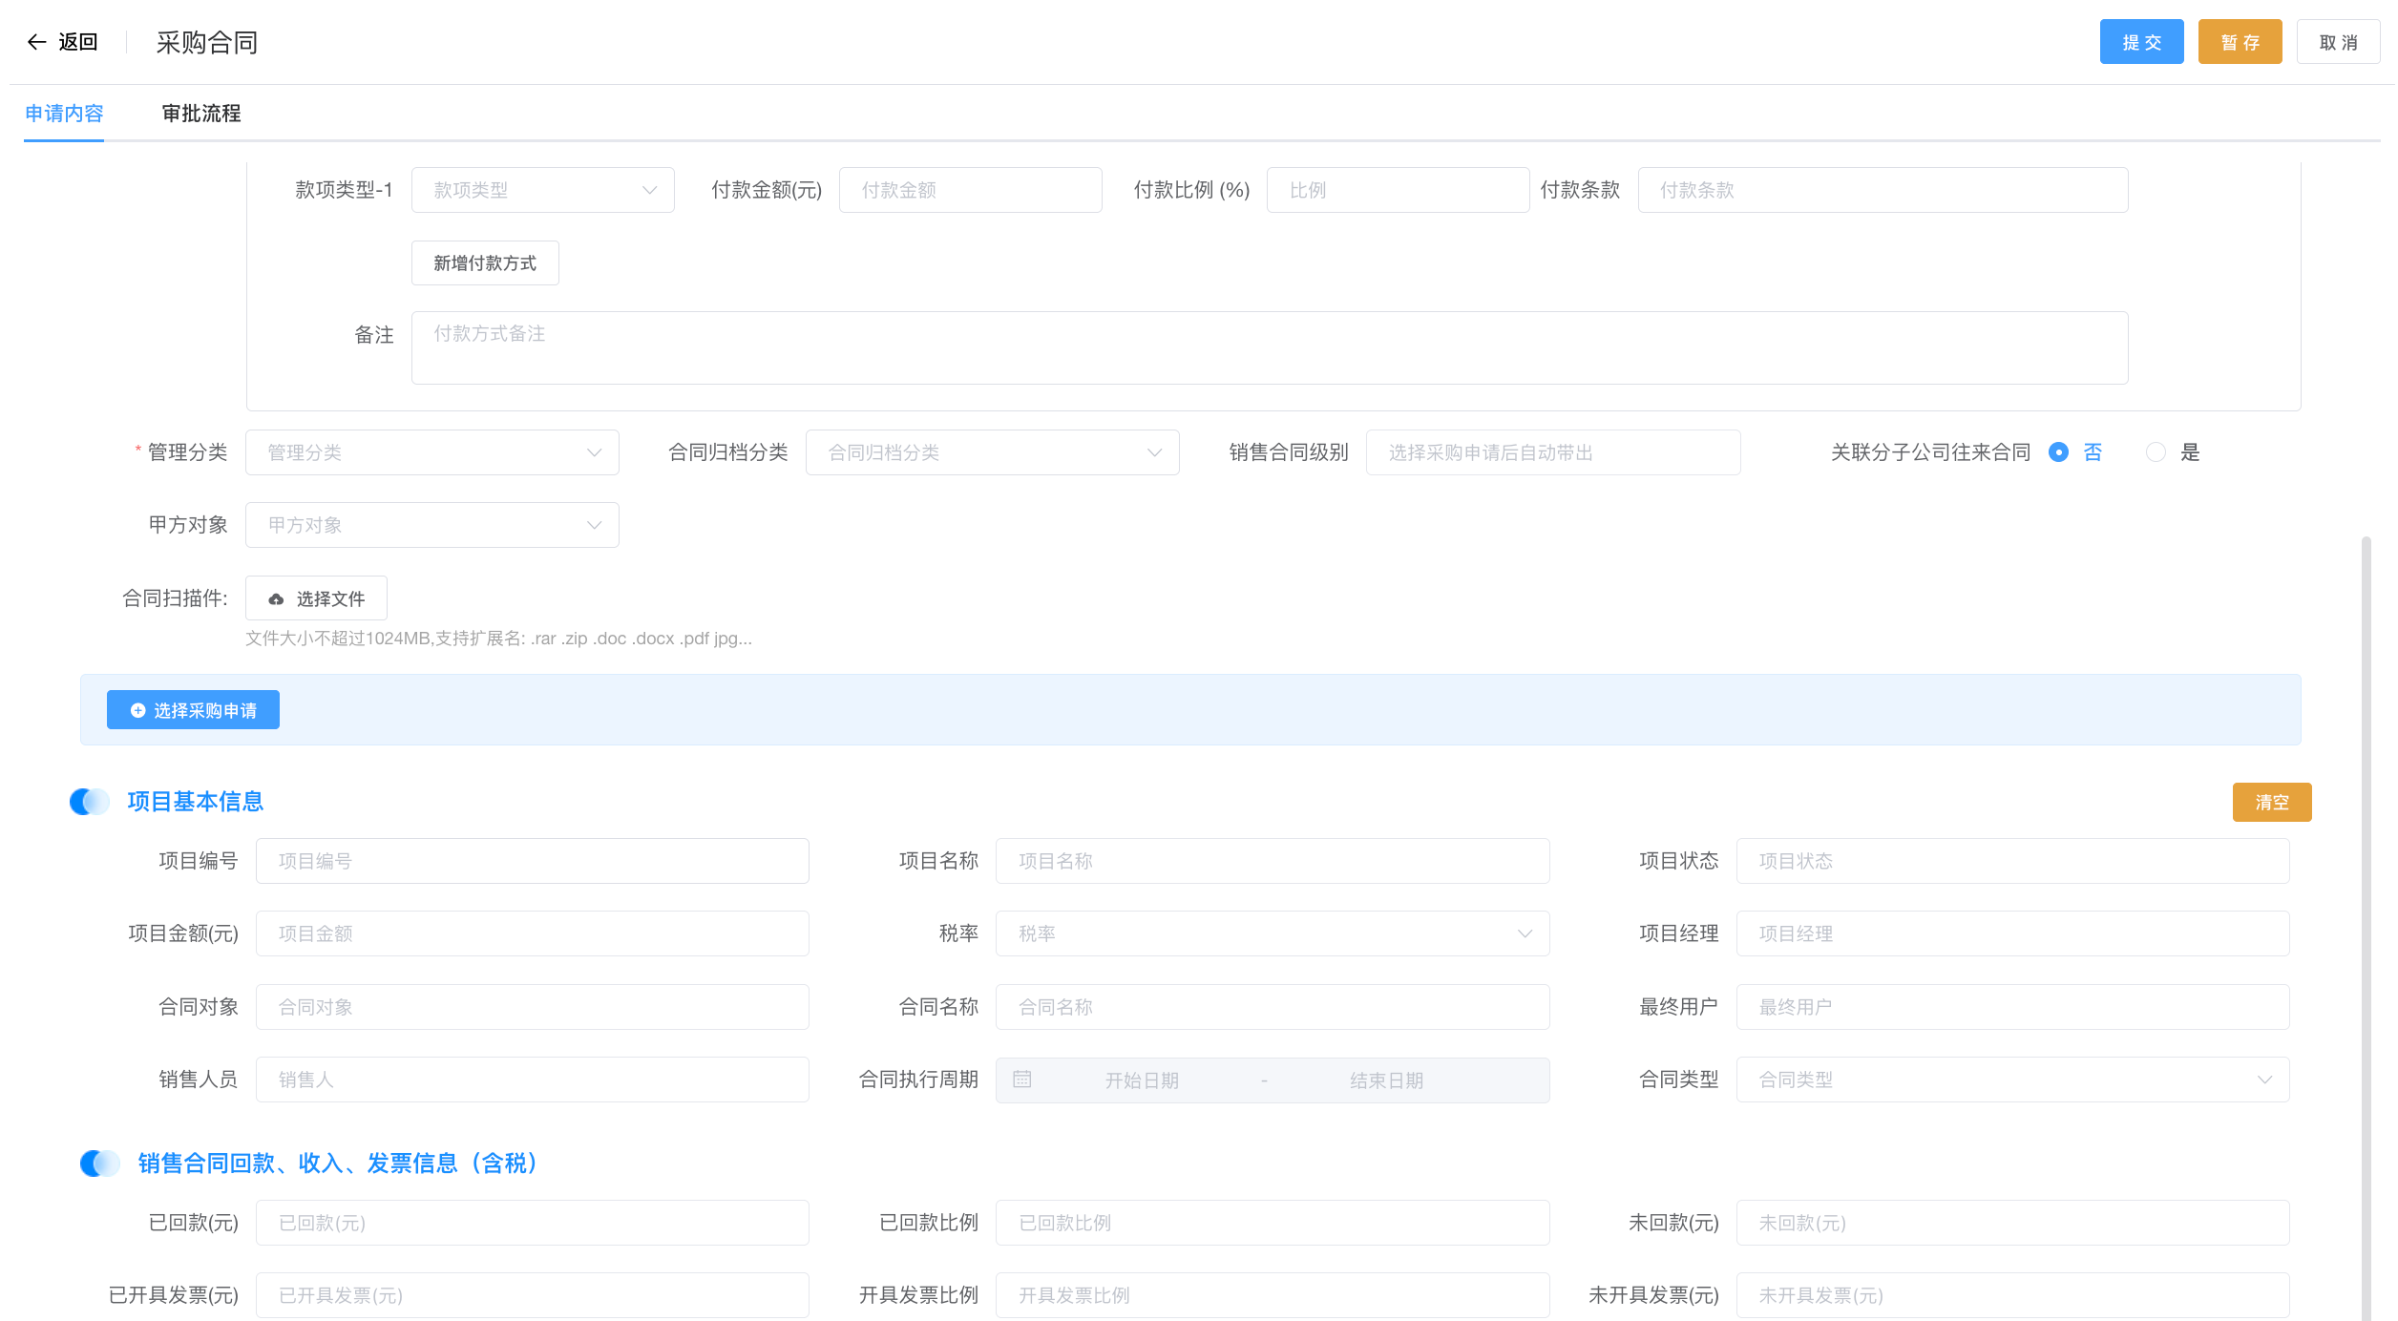Click the 付款方式备注 text area
Viewport: 2398px width, 1321px height.
click(1269, 347)
